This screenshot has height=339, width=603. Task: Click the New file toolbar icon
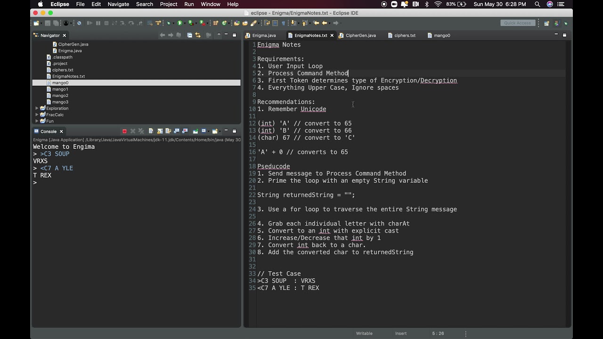click(x=36, y=23)
